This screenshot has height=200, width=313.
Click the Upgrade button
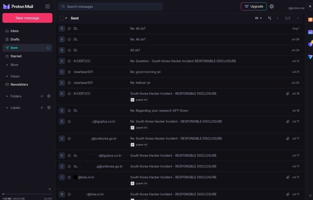pyautogui.click(x=254, y=7)
